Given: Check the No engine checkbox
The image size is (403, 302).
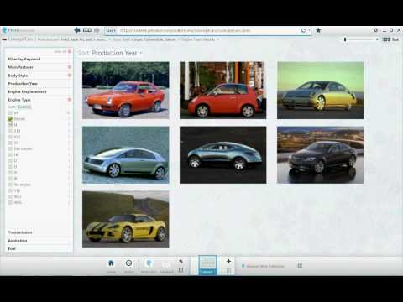Looking at the screenshot, I should [10, 185].
